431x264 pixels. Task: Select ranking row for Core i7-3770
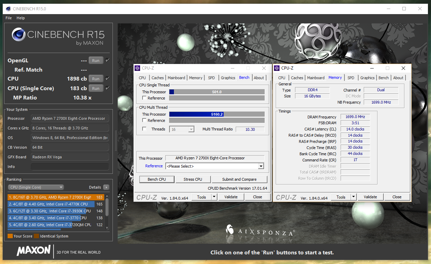click(x=56, y=218)
